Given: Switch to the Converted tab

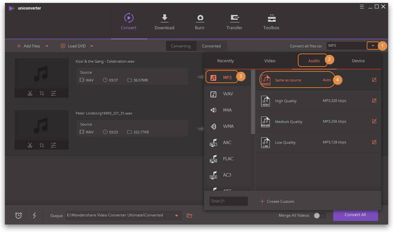Looking at the screenshot, I should click(x=211, y=46).
